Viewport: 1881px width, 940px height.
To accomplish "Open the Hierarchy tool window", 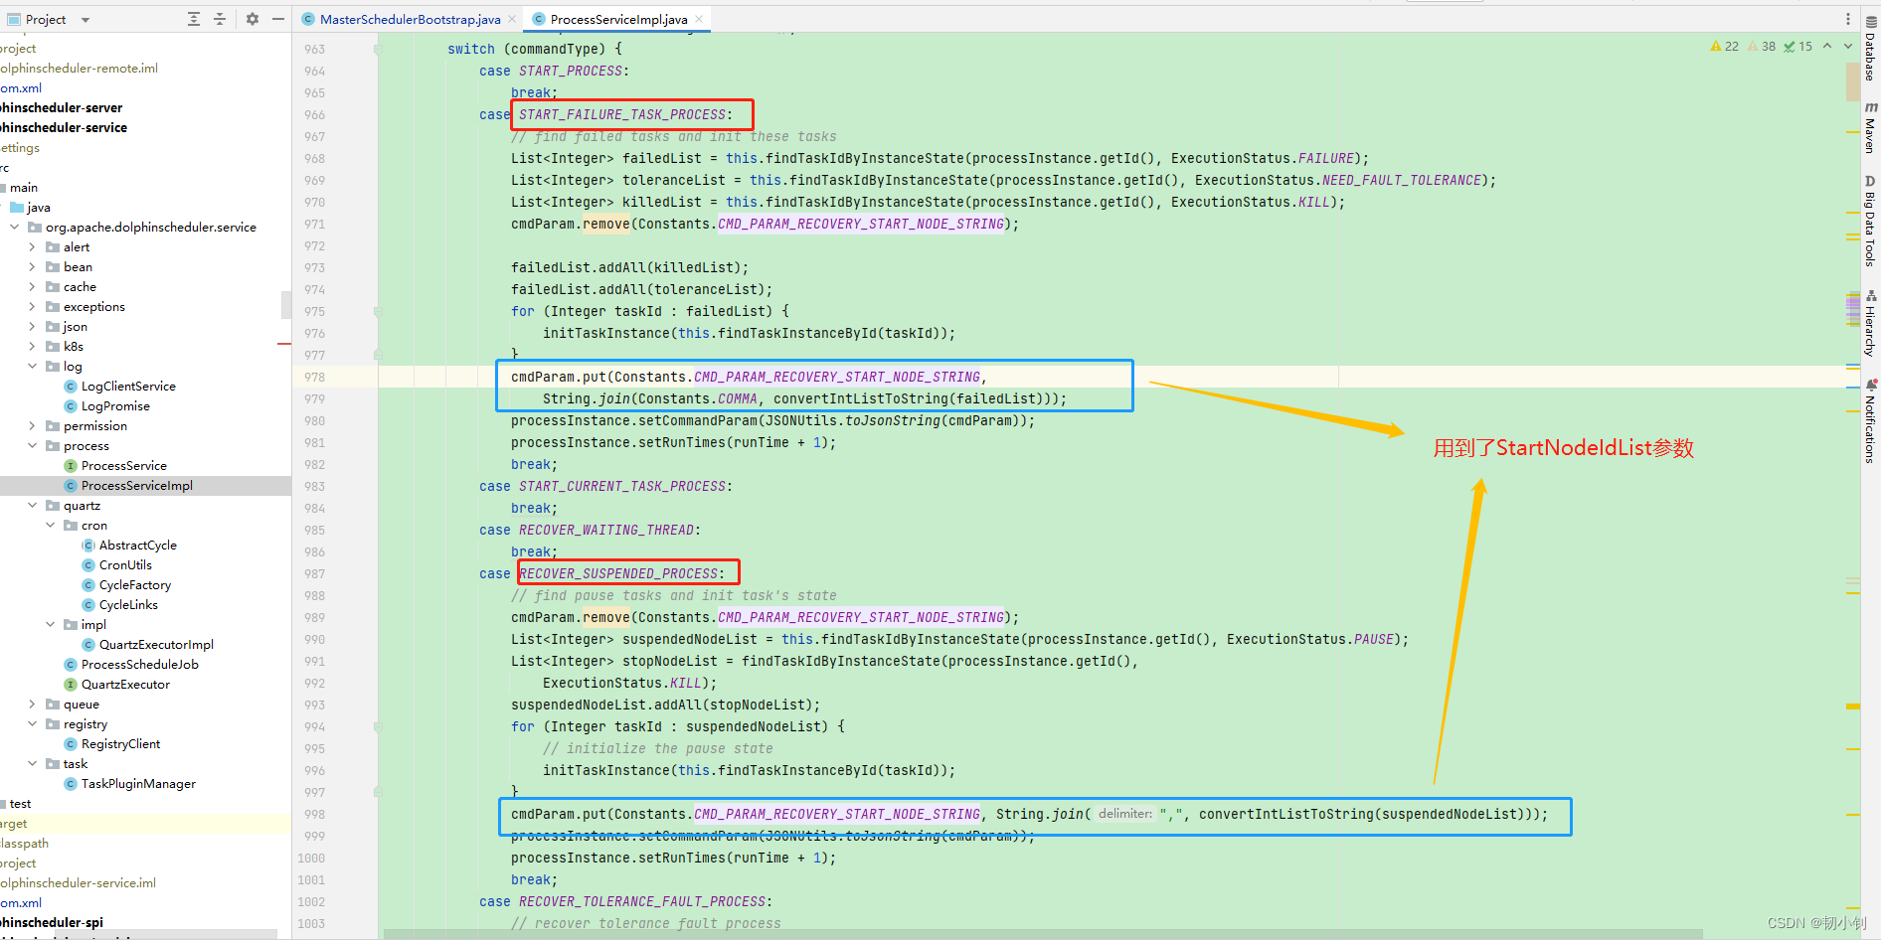I will point(1870,322).
